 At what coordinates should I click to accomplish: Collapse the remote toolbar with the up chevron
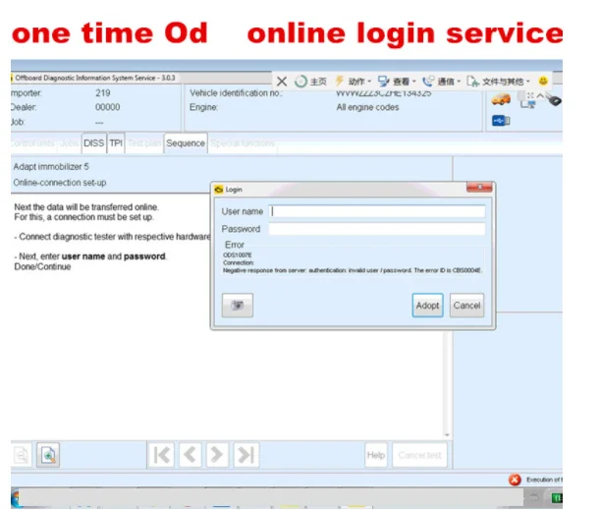click(x=540, y=95)
